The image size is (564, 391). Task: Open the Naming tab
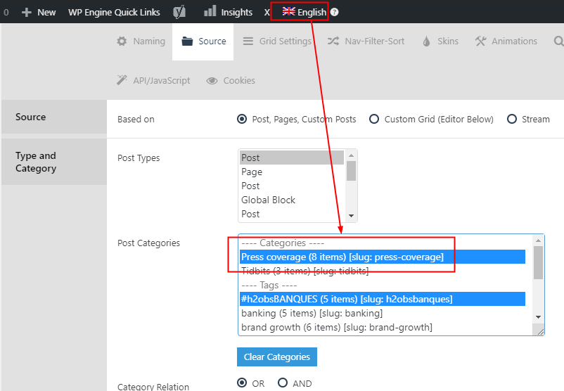coord(141,41)
